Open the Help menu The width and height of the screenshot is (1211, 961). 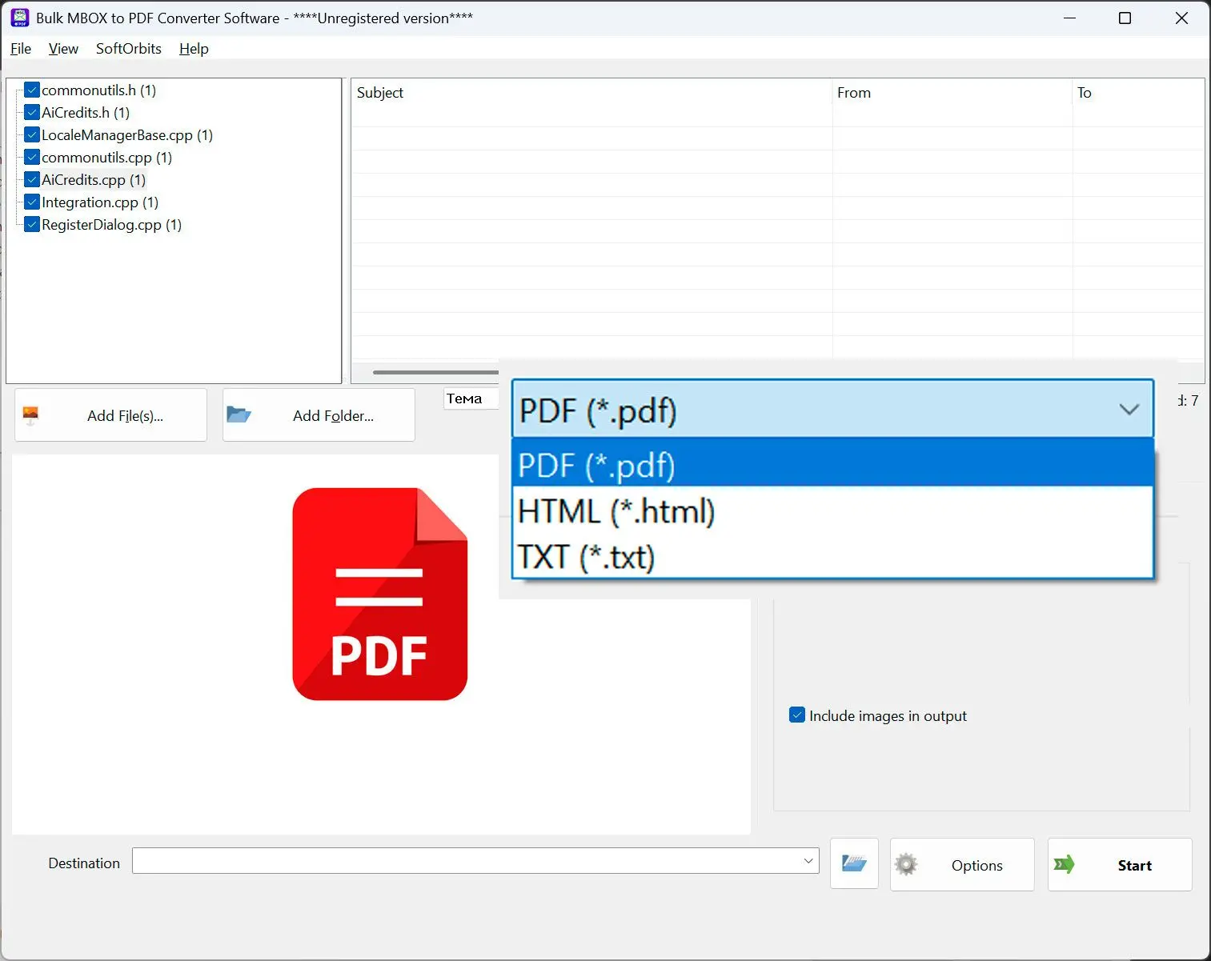[194, 49]
